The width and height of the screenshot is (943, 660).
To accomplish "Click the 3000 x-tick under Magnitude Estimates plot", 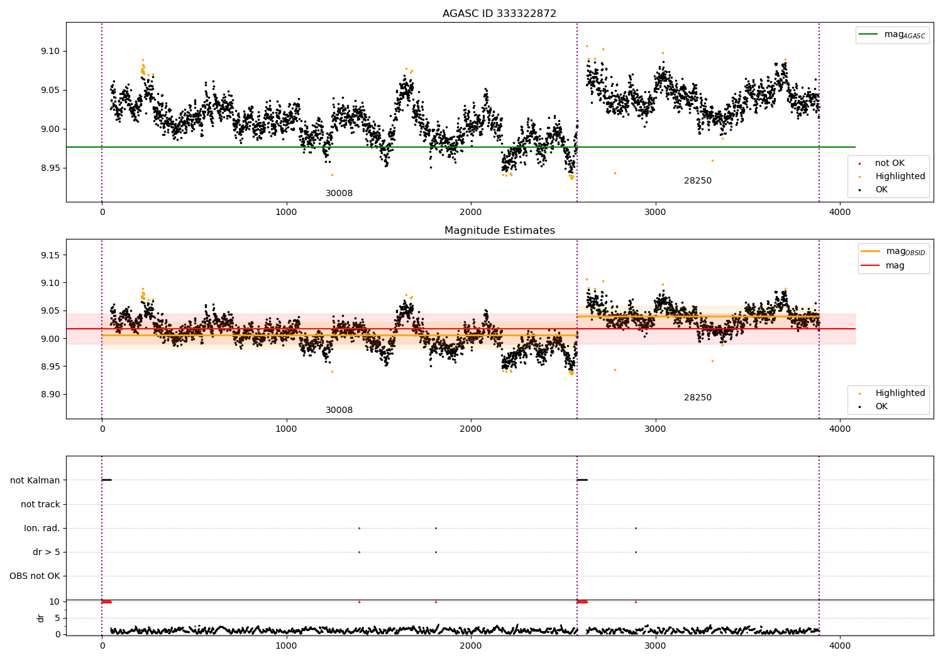I will pos(656,429).
